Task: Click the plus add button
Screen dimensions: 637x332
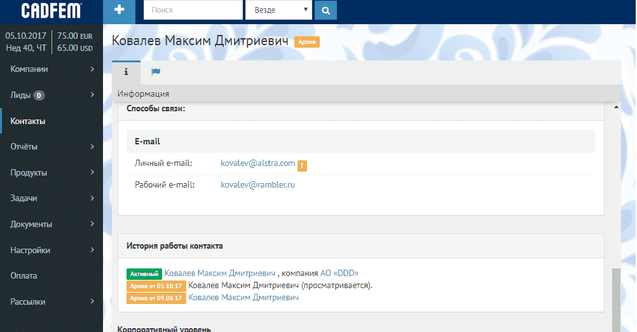Action: click(119, 11)
